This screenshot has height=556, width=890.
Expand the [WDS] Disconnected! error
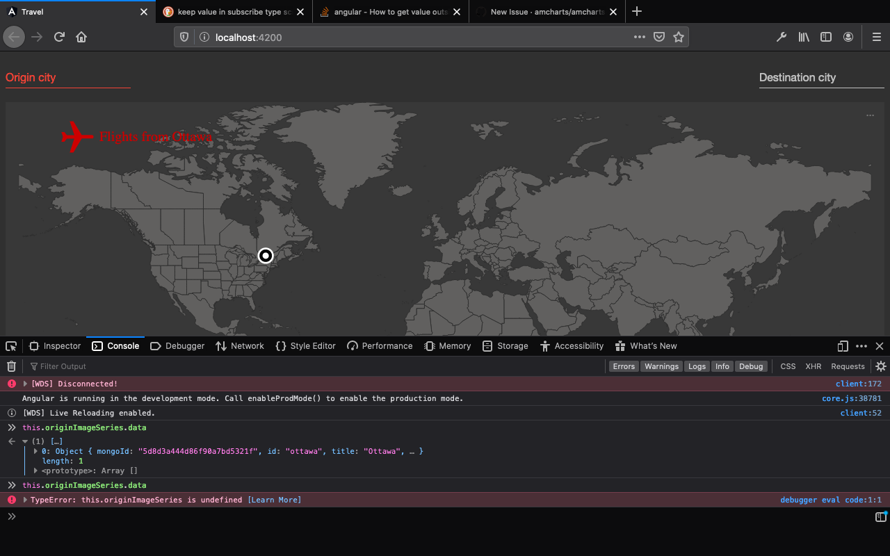click(x=26, y=384)
